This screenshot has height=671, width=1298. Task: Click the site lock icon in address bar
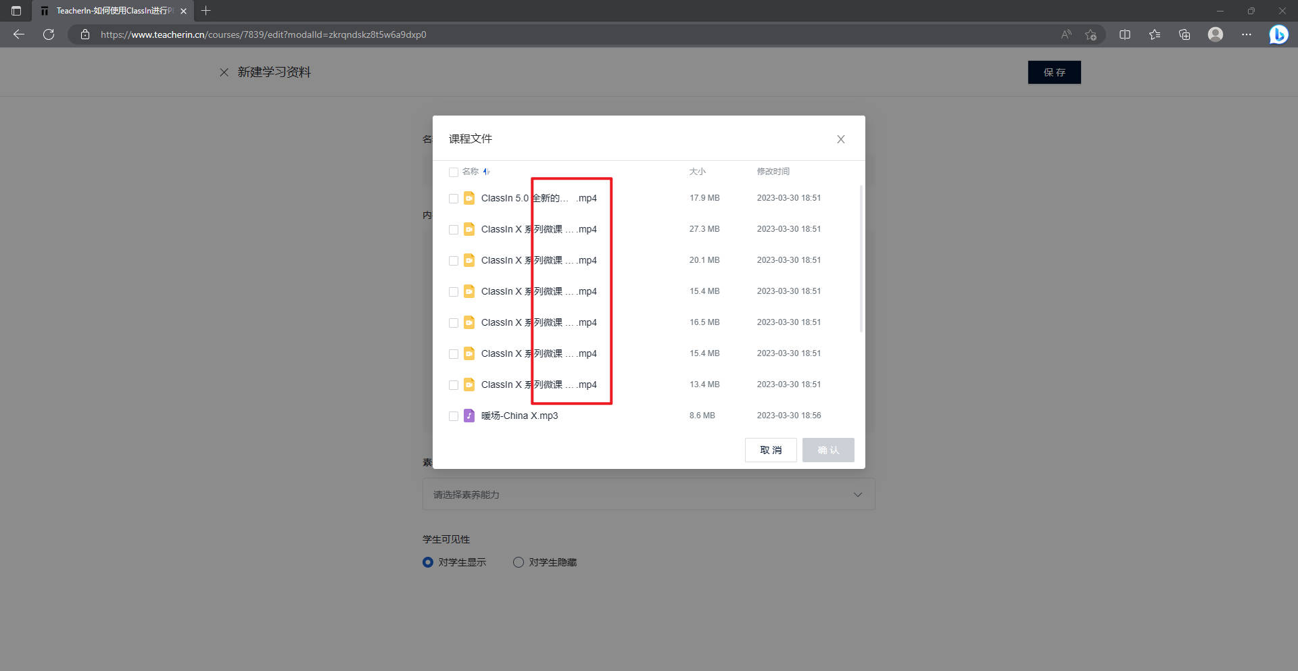point(85,34)
